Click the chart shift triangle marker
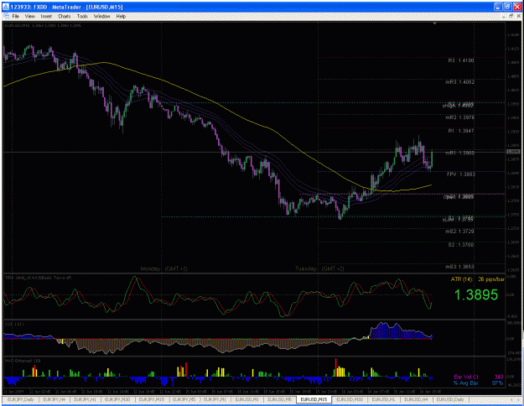 tap(434, 23)
